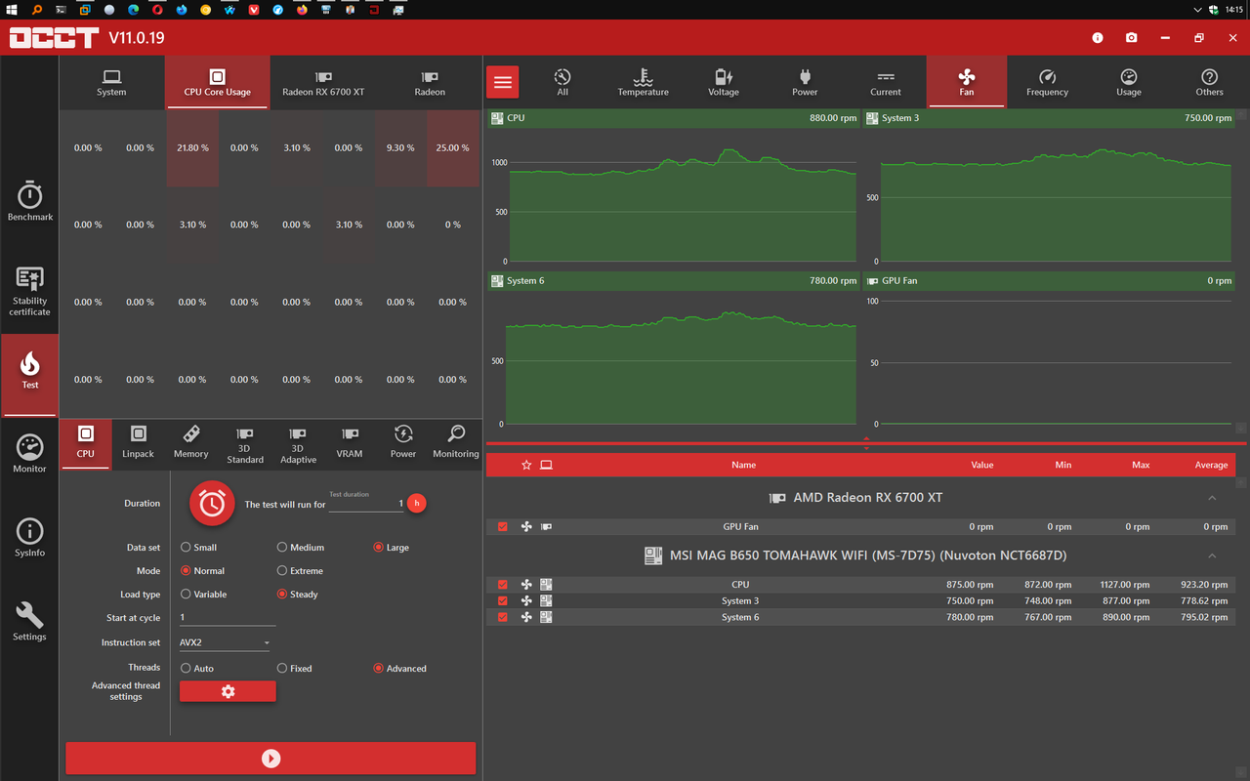
Task: Start the CPU test
Action: click(x=271, y=758)
